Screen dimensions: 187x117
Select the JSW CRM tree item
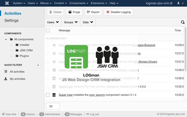coord(26,50)
